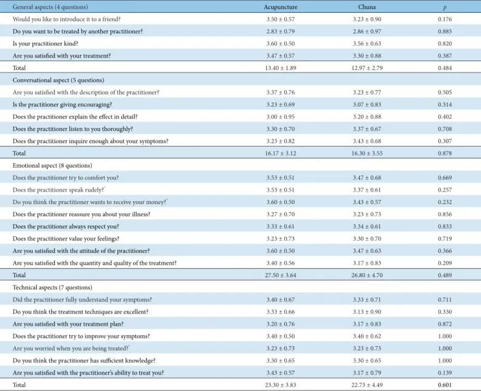481x391 pixels.
Task: Click the p value 0.885
Action: 445,31
